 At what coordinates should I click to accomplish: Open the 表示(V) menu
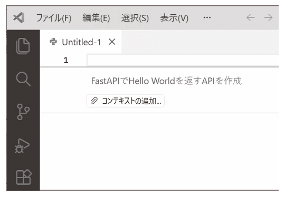[x=174, y=18]
